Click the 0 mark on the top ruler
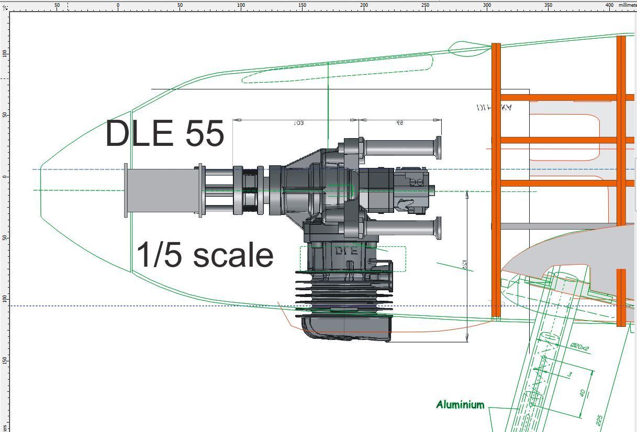 (118, 5)
